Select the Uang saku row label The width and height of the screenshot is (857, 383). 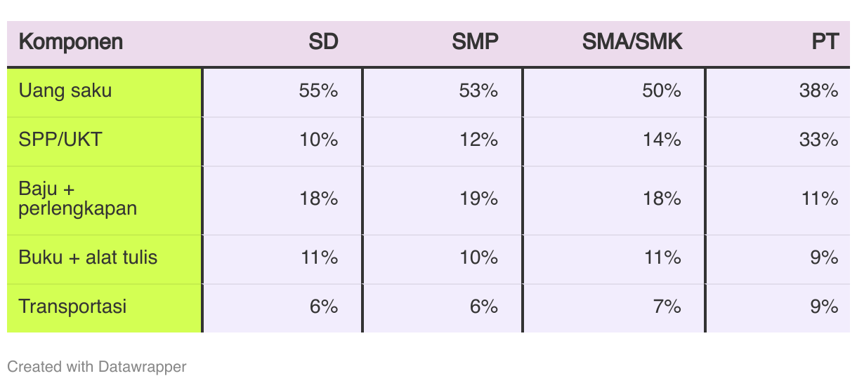click(x=65, y=90)
